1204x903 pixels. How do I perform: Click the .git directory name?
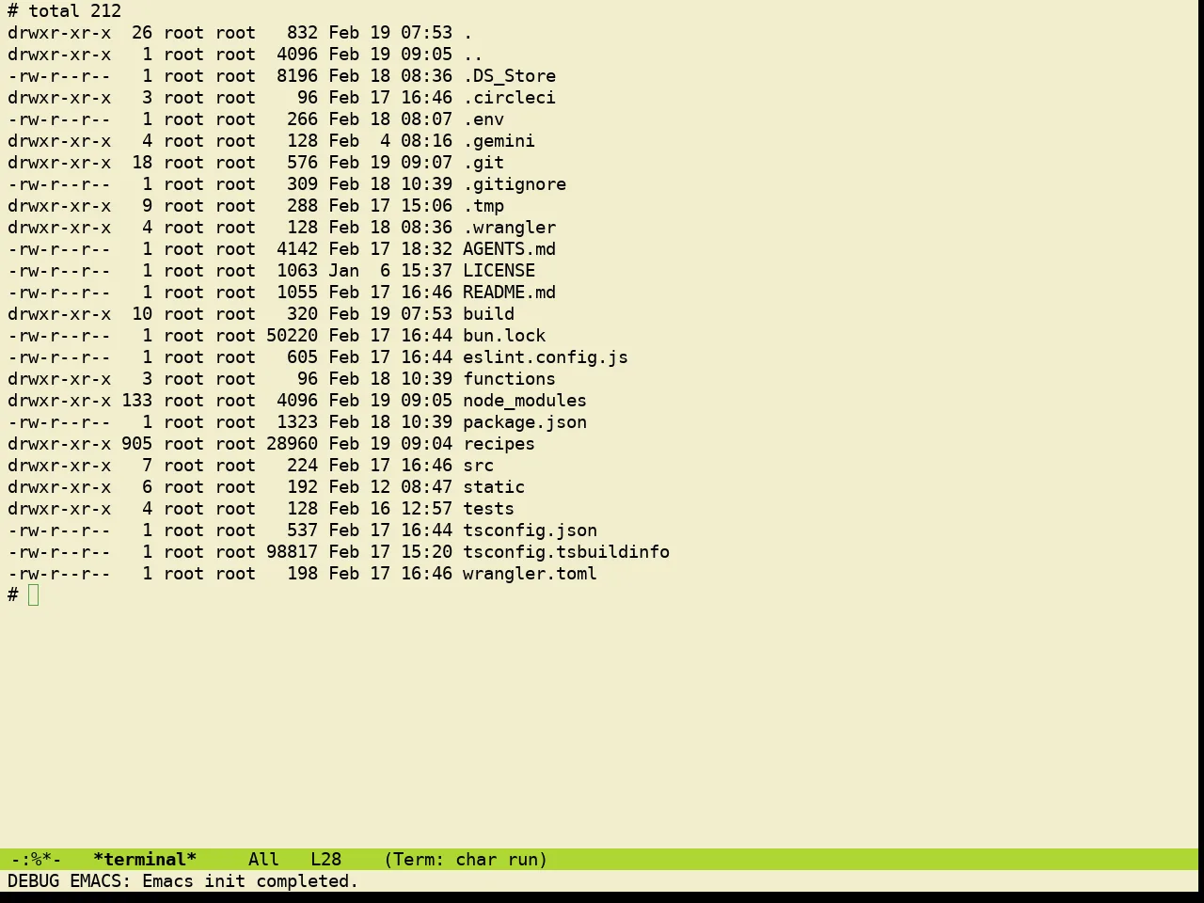[483, 163]
